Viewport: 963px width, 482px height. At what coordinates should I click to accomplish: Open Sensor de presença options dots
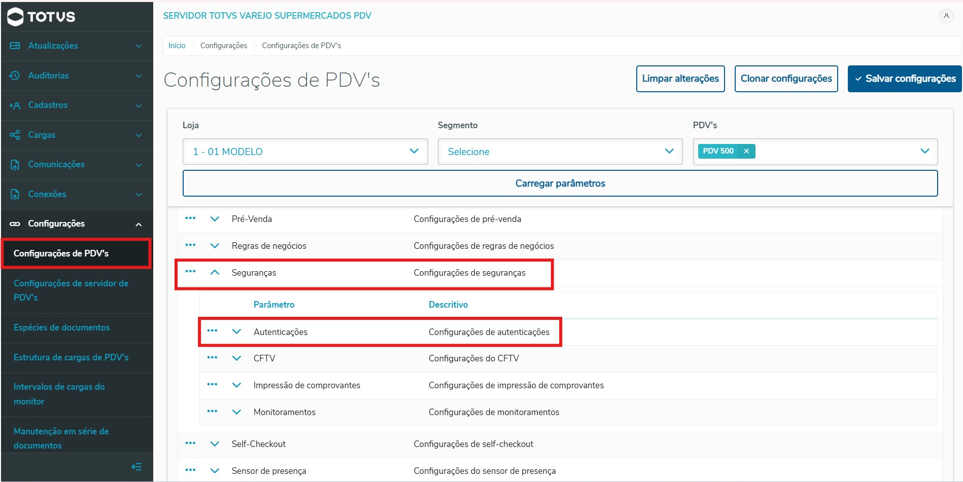click(x=190, y=470)
